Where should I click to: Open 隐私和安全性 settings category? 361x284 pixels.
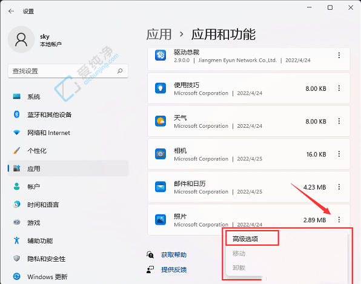pyautogui.click(x=68, y=259)
